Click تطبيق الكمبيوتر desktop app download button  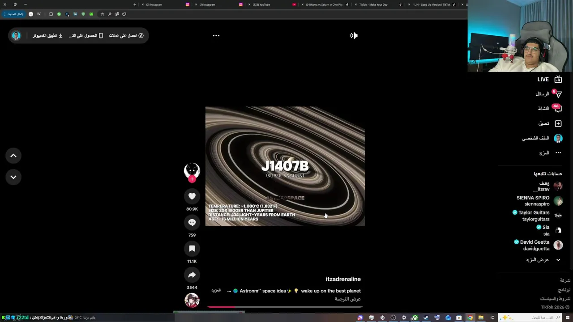[47, 35]
